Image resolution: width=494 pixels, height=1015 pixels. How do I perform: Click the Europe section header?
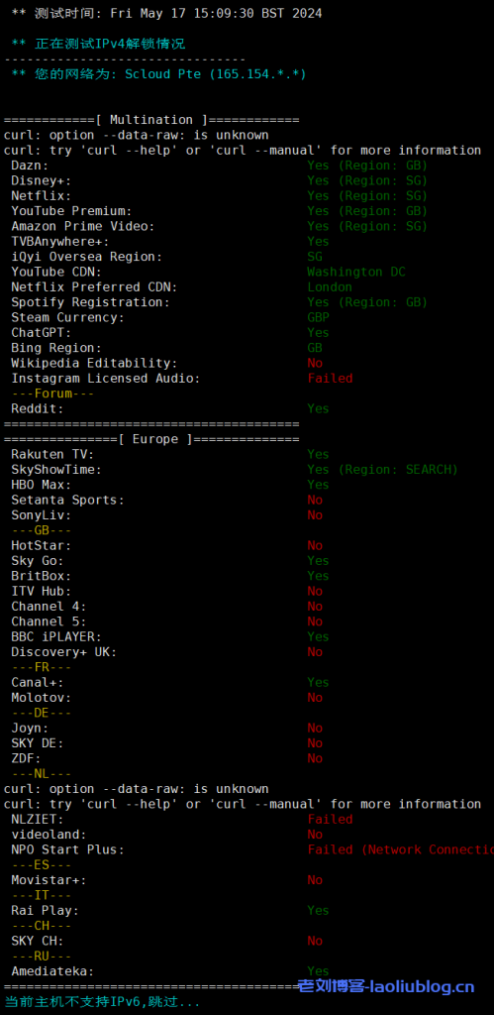(151, 439)
